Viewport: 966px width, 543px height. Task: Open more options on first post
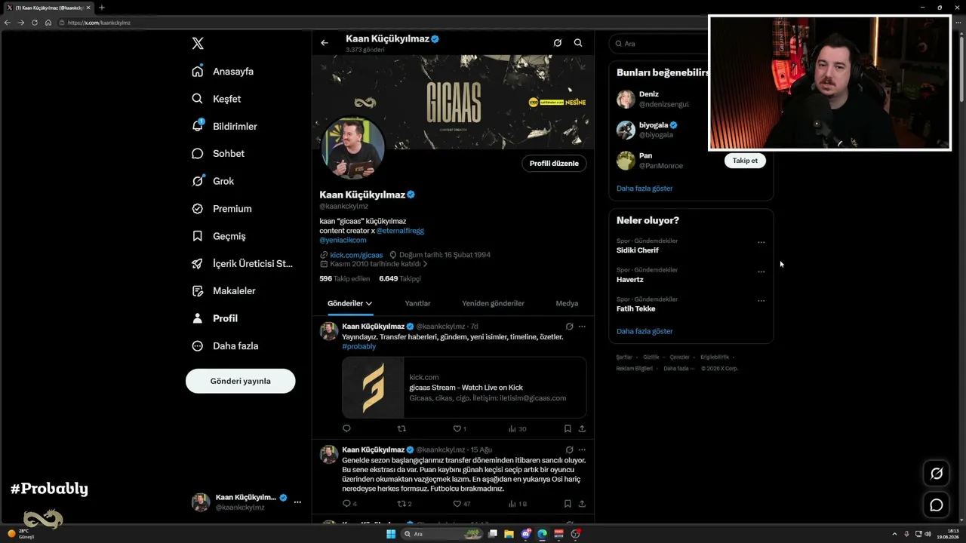coord(582,327)
